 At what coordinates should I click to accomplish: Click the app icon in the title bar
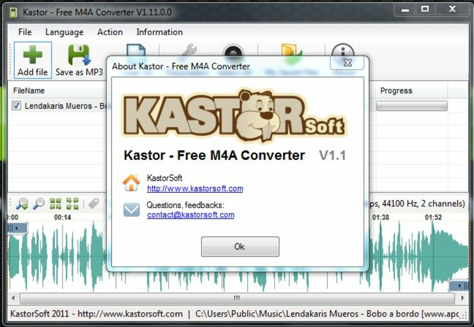[x=13, y=12]
